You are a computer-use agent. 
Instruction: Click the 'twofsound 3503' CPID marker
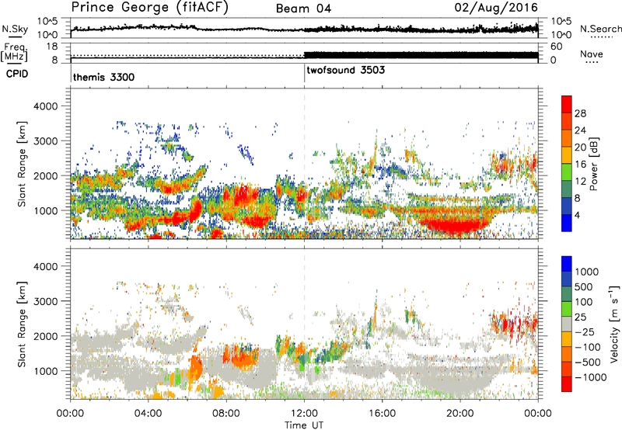click(x=345, y=70)
